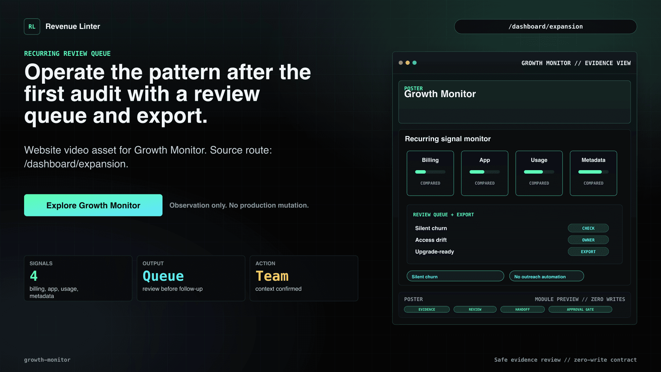Click the yellow window dot

tap(408, 63)
